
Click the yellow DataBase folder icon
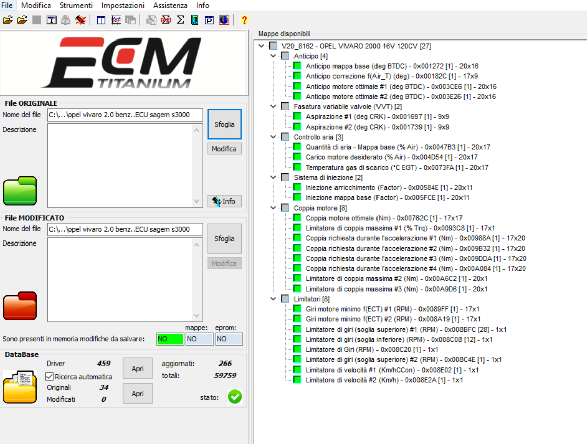click(x=20, y=387)
